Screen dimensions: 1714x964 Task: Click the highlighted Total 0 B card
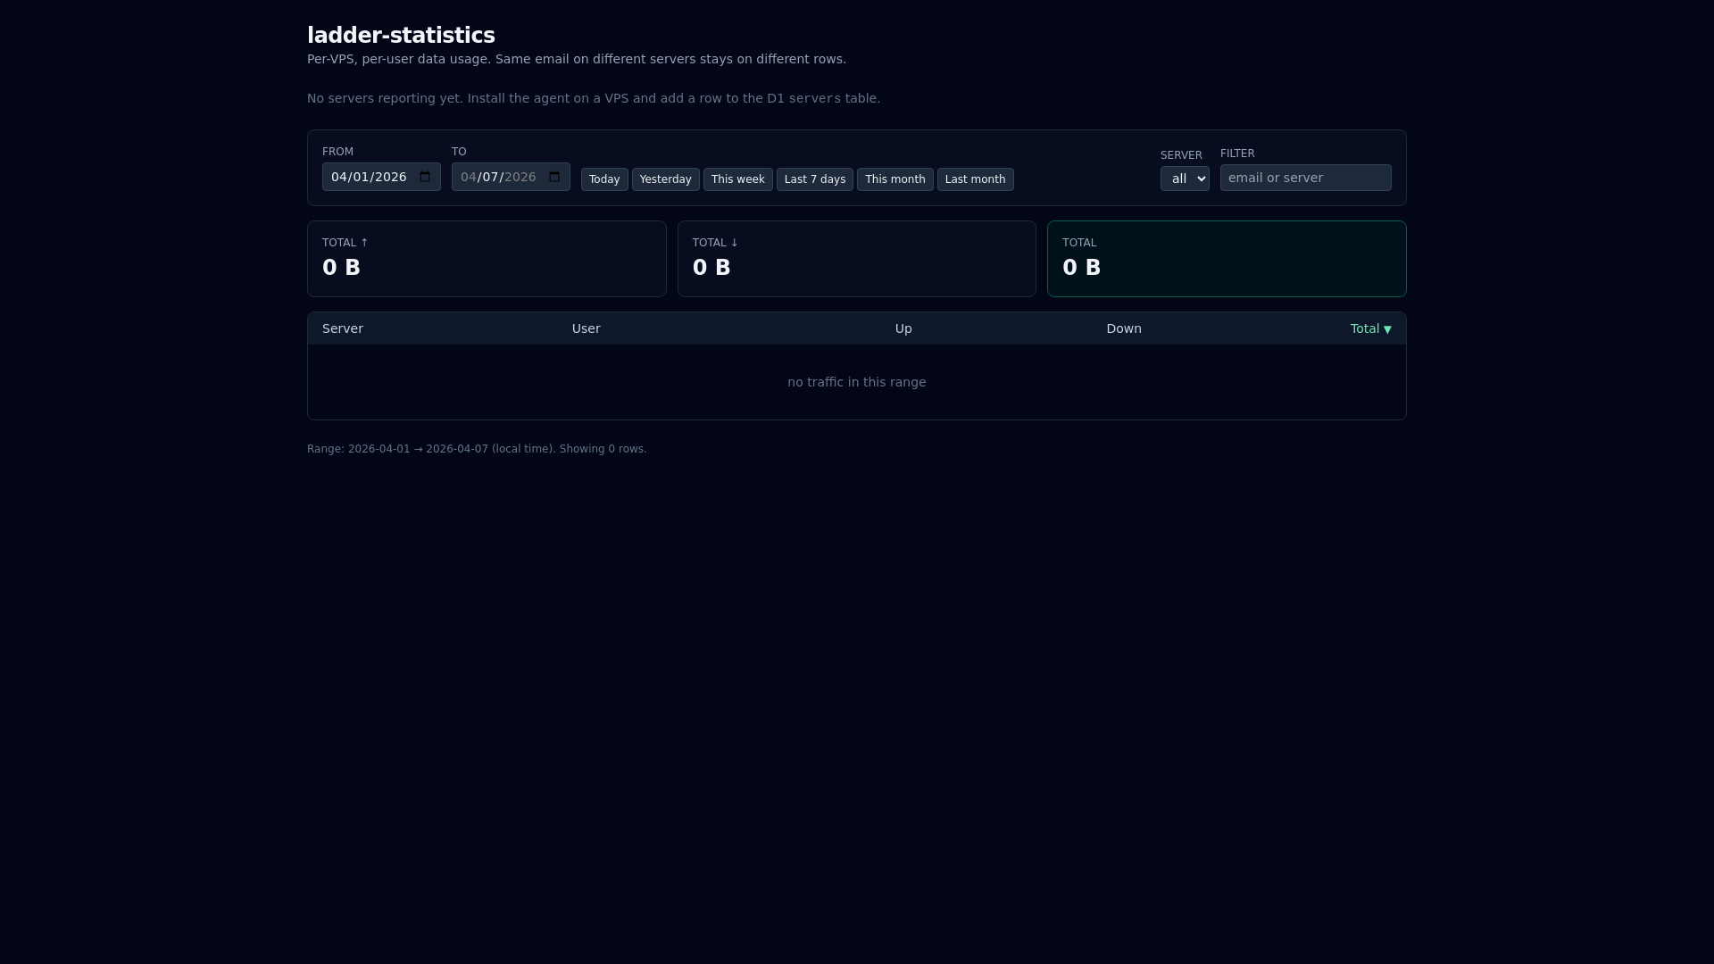[x=1227, y=259]
